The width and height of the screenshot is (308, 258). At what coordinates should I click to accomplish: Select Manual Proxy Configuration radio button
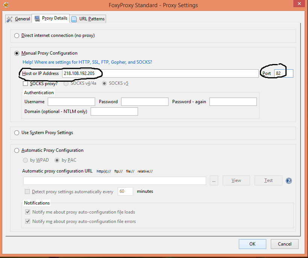tap(17, 53)
